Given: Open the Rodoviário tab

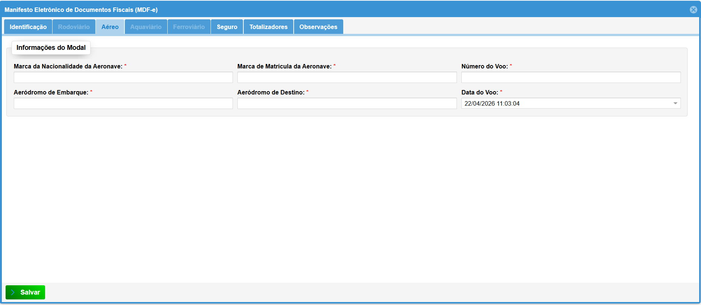Looking at the screenshot, I should click(74, 27).
